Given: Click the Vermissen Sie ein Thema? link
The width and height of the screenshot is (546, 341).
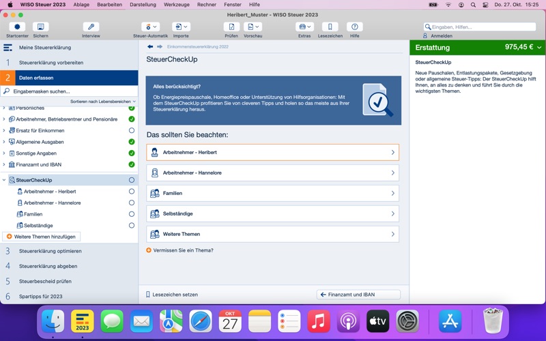Looking at the screenshot, I should 183,250.
